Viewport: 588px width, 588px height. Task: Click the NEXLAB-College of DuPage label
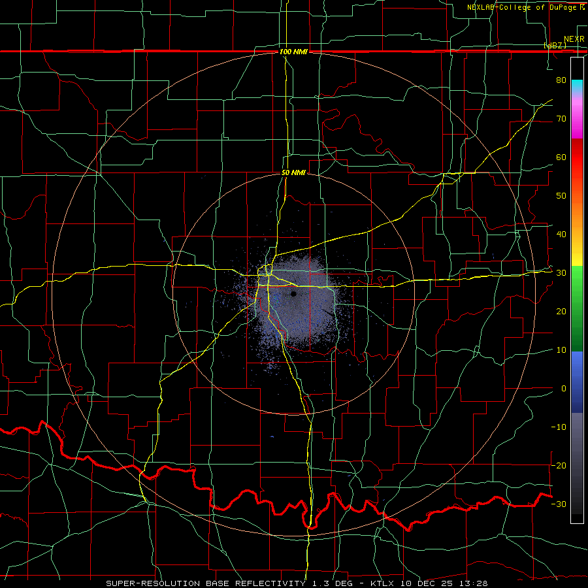coord(523,7)
